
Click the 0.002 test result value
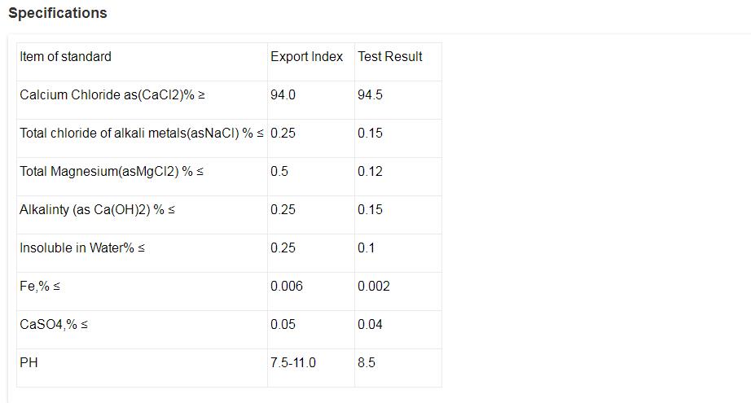coord(374,286)
